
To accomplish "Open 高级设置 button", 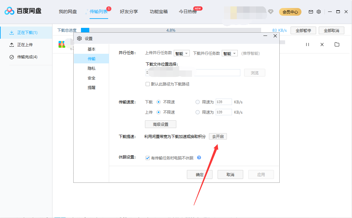I will tap(160, 124).
